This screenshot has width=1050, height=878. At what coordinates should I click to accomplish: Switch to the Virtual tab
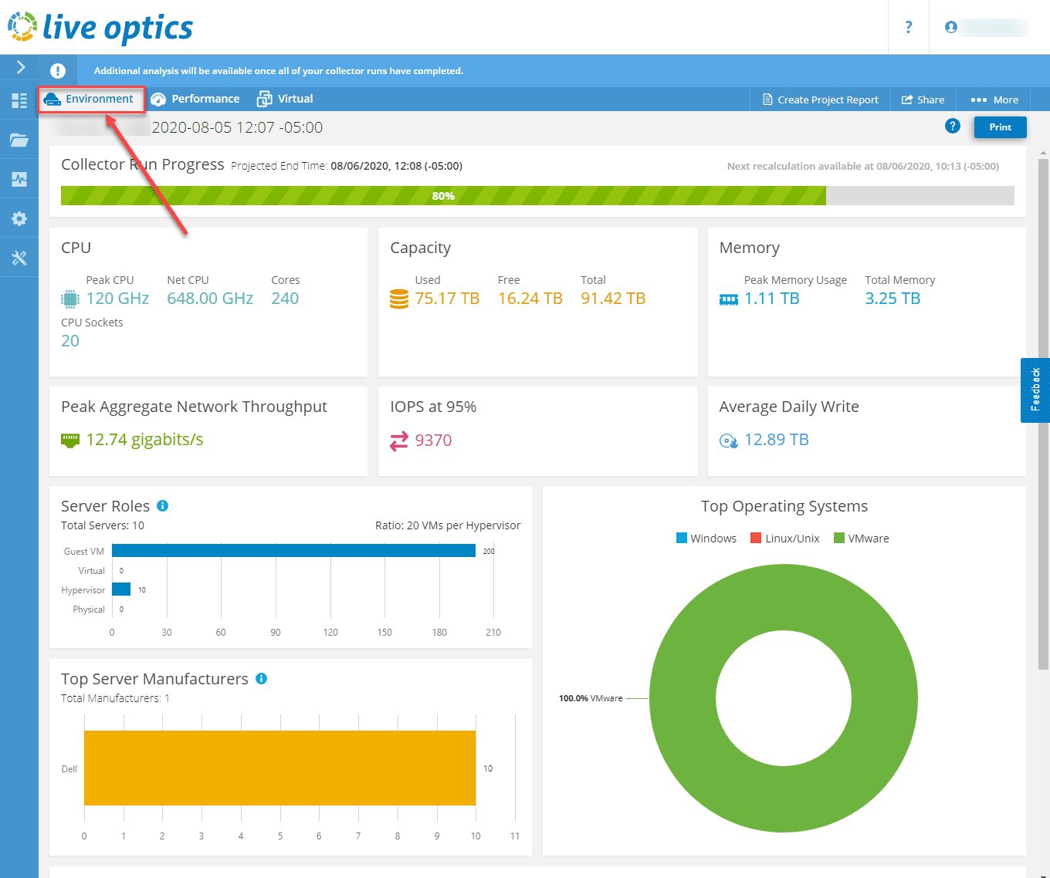click(285, 99)
